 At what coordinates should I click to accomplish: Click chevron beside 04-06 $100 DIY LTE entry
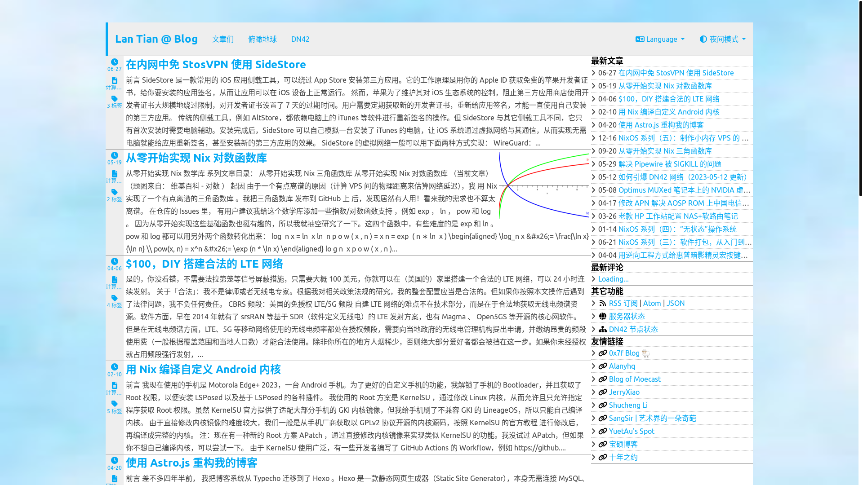(594, 99)
